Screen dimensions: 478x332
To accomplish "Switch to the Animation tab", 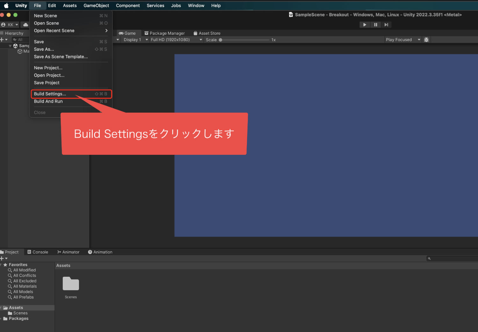I will pos(100,252).
